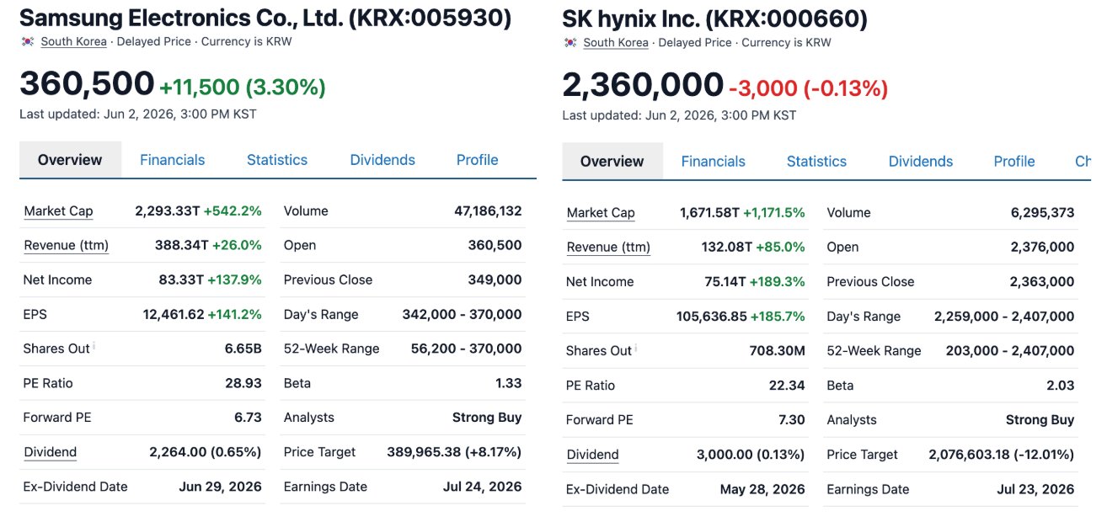Click Samsung shares out value 6.65B
This screenshot has height=522, width=1107.
(243, 349)
